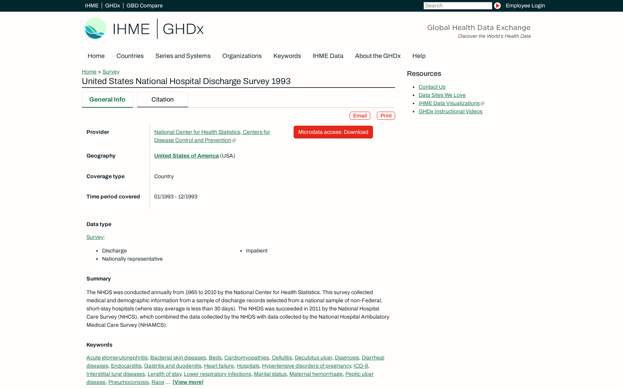
Task: Open the Organizations menu item
Action: click(x=242, y=56)
